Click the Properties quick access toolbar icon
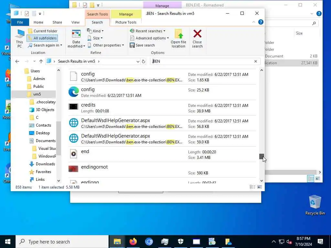Image resolution: width=331 pixels, height=248 pixels. [x=27, y=14]
